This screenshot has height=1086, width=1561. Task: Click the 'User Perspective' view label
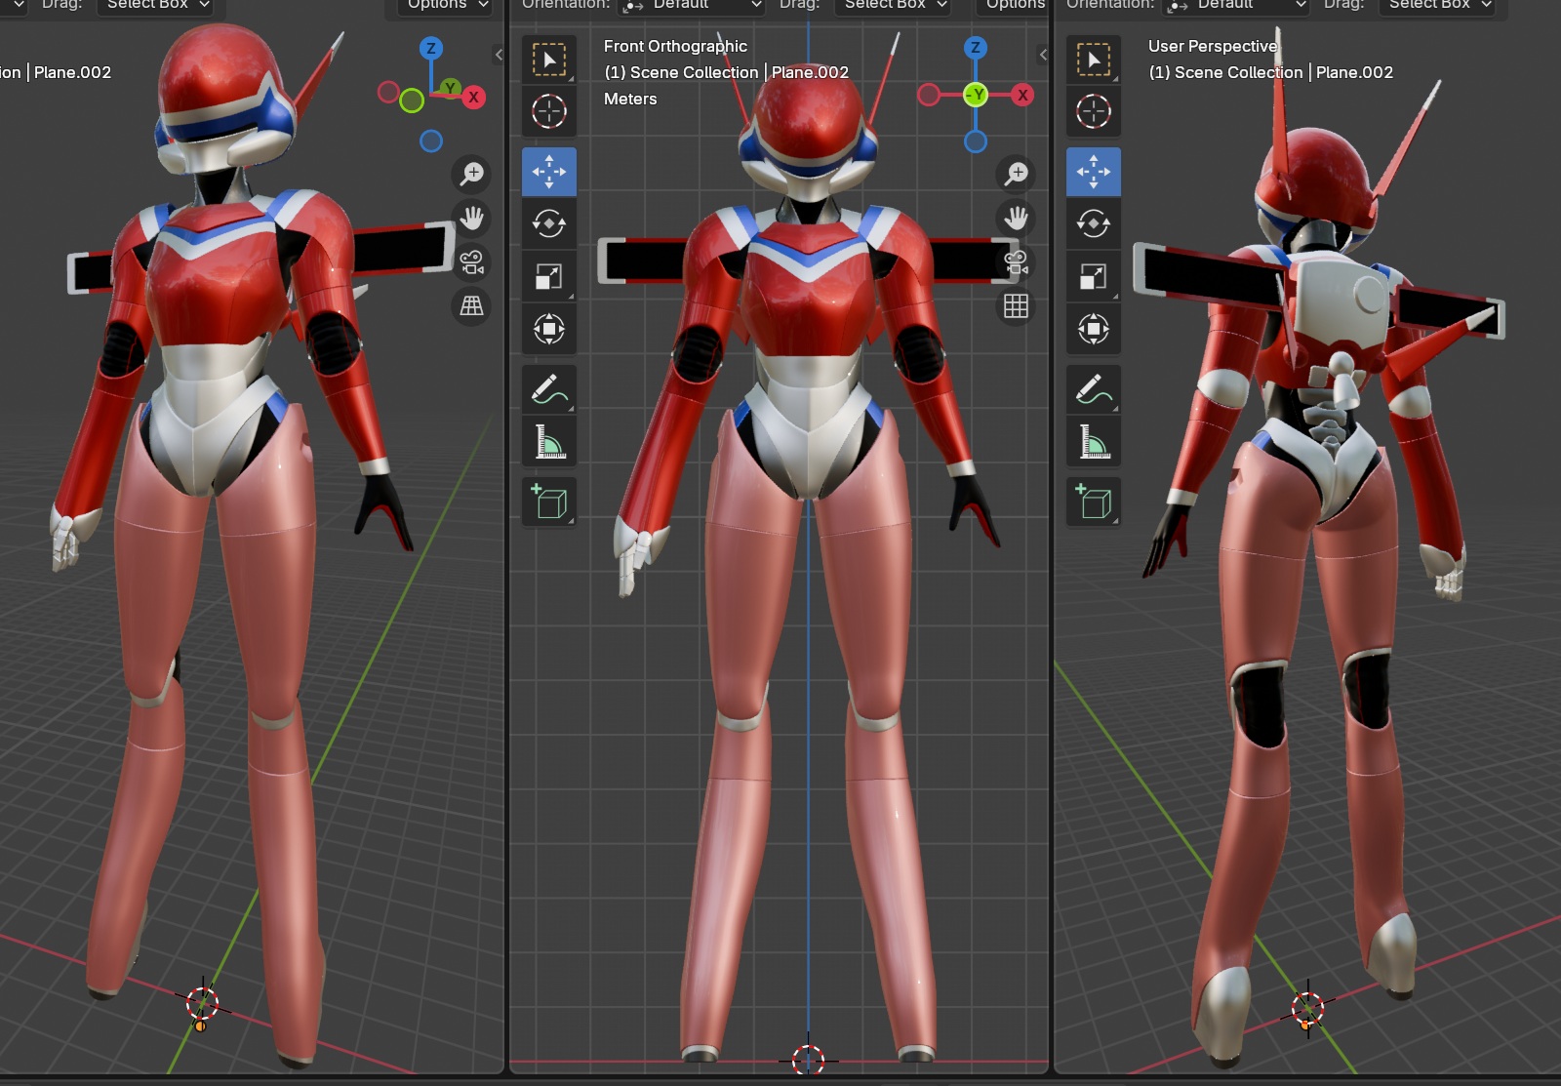1213,46
